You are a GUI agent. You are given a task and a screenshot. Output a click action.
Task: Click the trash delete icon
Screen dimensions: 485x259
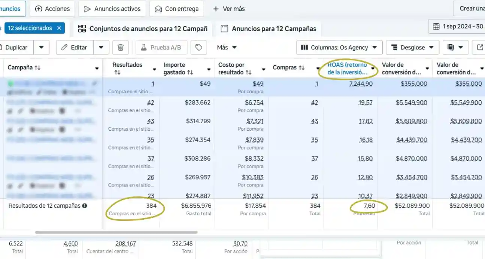click(121, 48)
